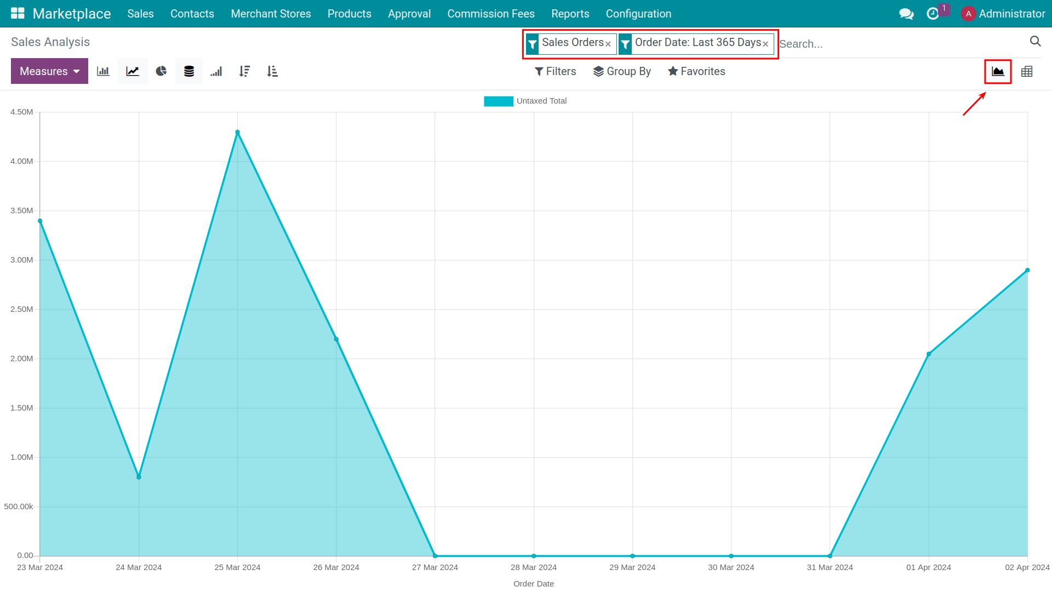Image resolution: width=1052 pixels, height=592 pixels.
Task: Click the Marketplace app title
Action: [72, 14]
